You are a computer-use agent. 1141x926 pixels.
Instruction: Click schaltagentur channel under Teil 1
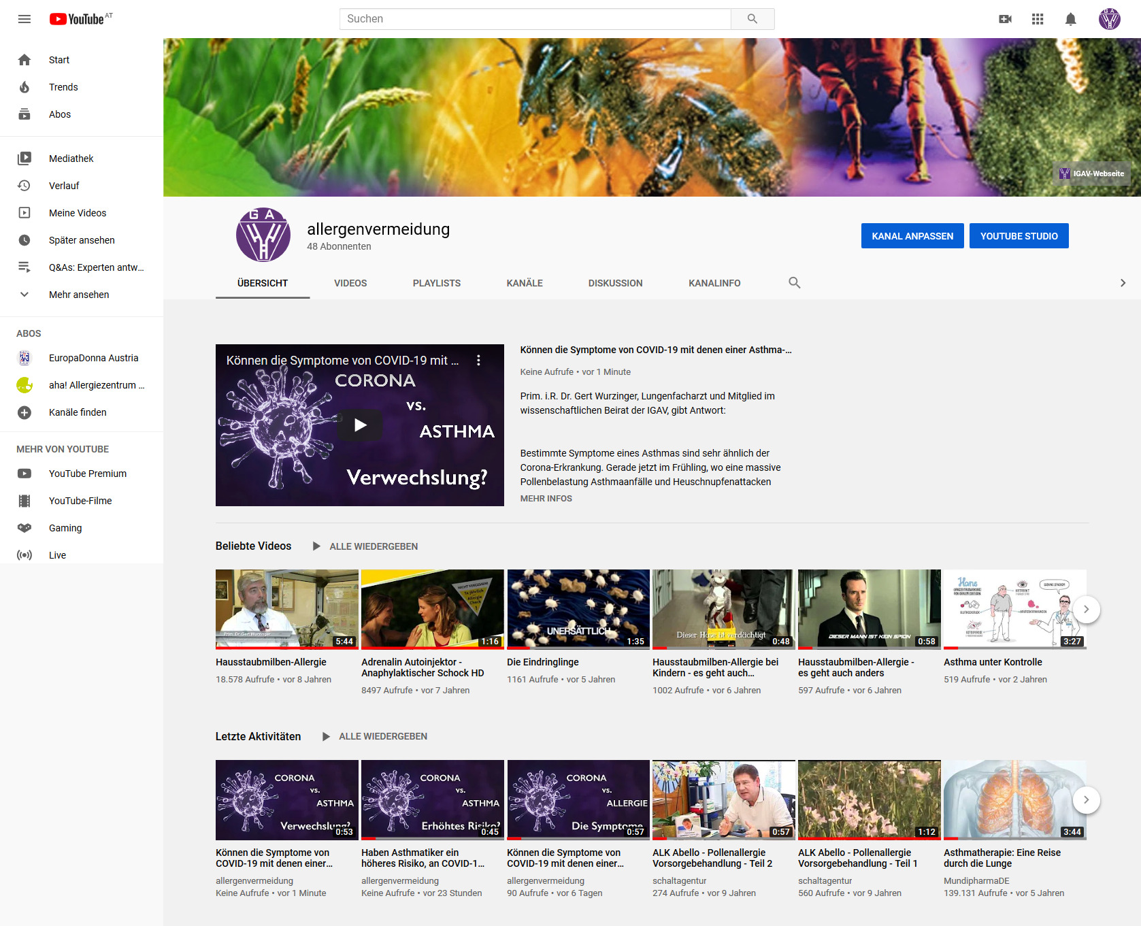click(x=825, y=881)
